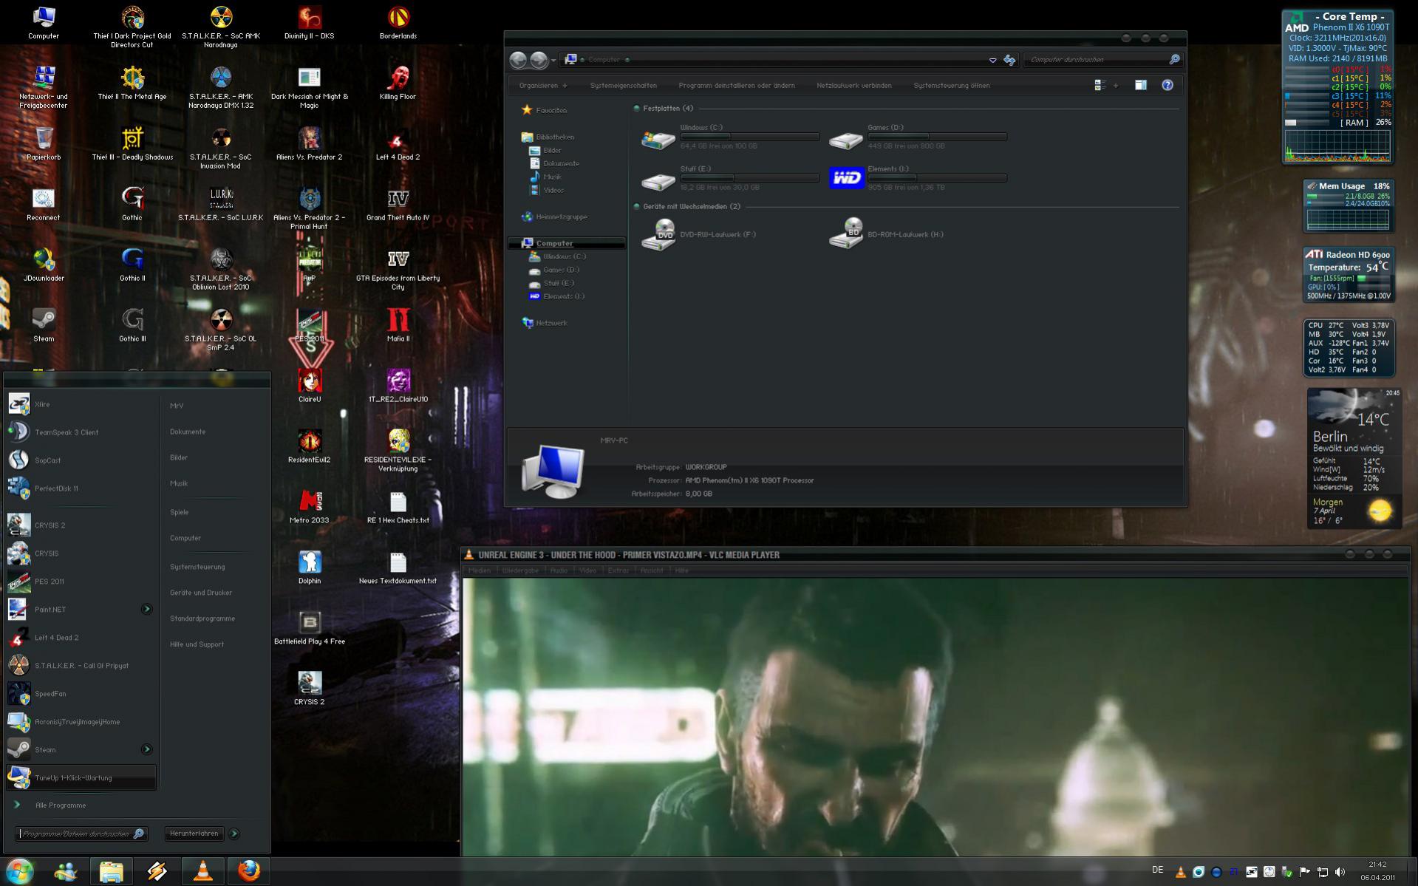Open shutdown options arrow next to Herunterfahren
Screen dimensions: 1418x886
point(234,834)
